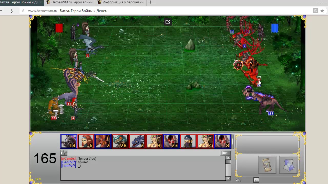Open browser hamburger menu
The height and width of the screenshot is (184, 328).
coord(319,2)
